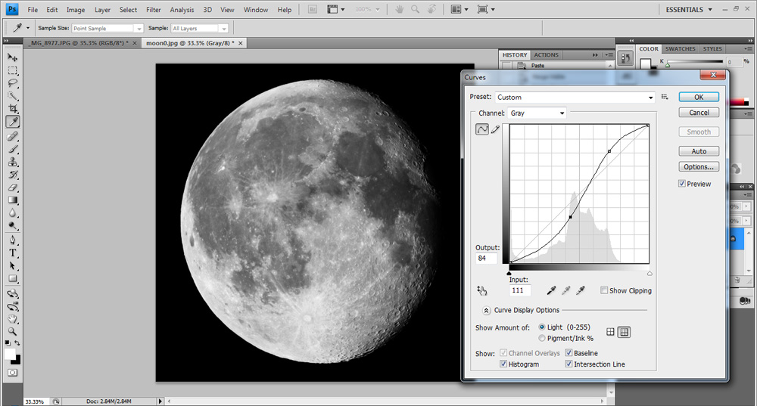The image size is (757, 406).
Task: Open the Channel Gray dropdown
Action: [537, 113]
